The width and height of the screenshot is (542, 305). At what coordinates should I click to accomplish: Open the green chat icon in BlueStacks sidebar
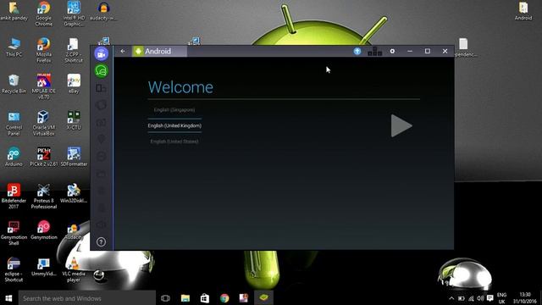point(102,71)
